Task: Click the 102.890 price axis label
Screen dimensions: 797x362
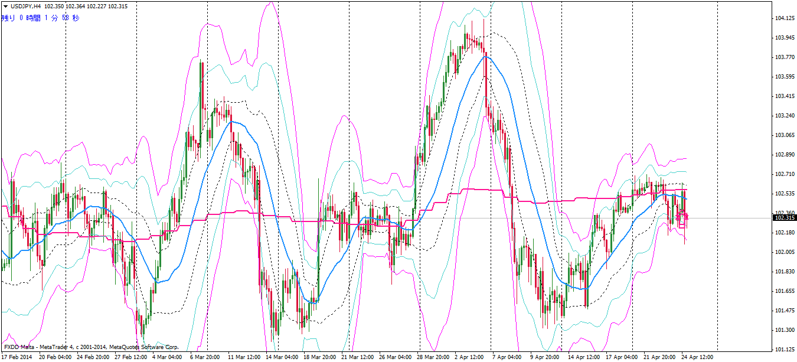Action: click(785, 155)
